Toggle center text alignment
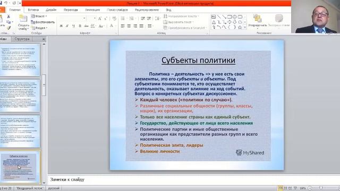The width and height of the screenshot is (340, 191). tap(129, 26)
